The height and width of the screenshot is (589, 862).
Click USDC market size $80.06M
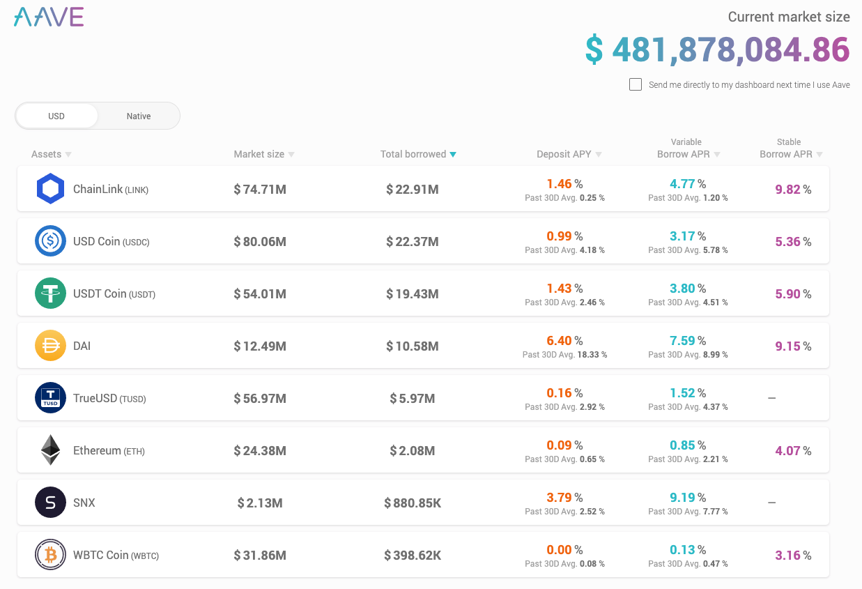click(x=260, y=241)
